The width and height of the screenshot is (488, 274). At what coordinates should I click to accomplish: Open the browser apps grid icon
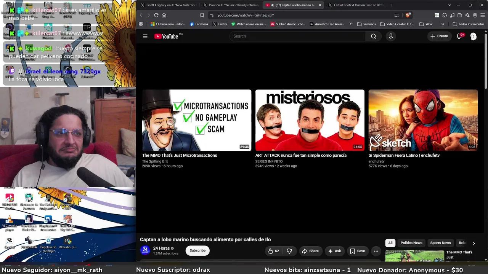[141, 24]
